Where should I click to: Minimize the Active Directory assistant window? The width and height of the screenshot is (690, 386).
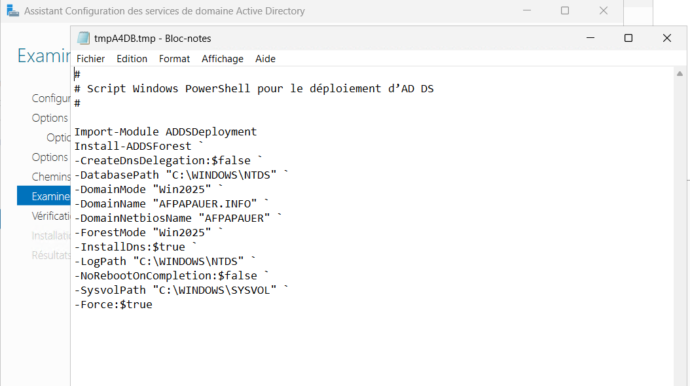click(x=527, y=11)
